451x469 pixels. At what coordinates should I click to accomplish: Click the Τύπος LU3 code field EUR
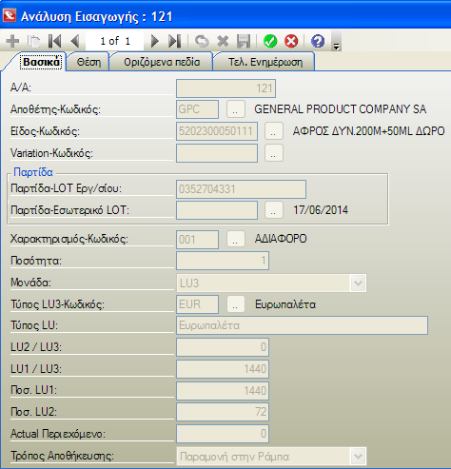pyautogui.click(x=197, y=304)
